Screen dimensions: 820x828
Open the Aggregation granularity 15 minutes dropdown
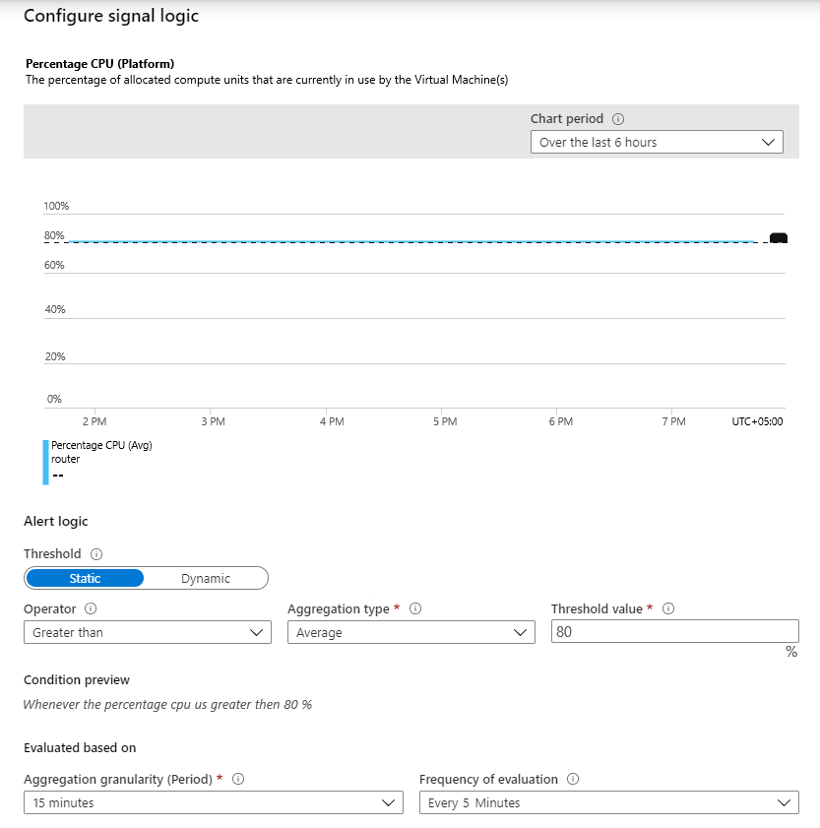coord(214,802)
